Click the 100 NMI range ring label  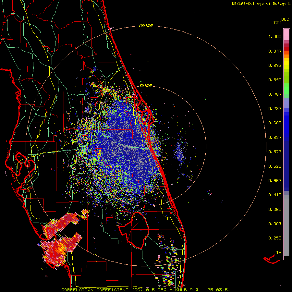click(146, 26)
